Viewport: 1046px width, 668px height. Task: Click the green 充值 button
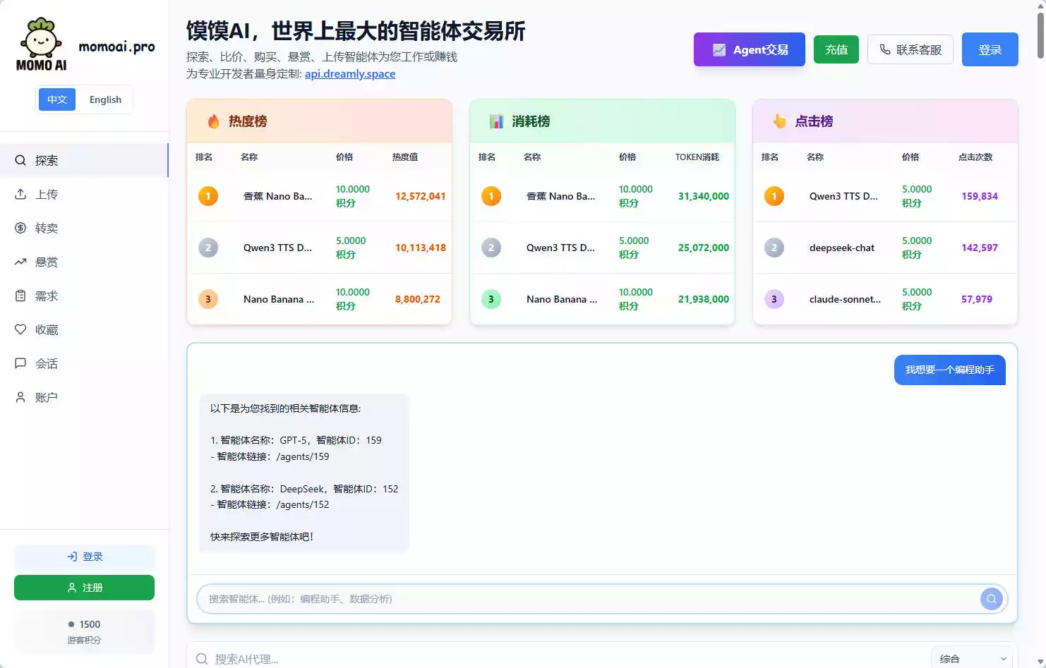[x=836, y=49]
